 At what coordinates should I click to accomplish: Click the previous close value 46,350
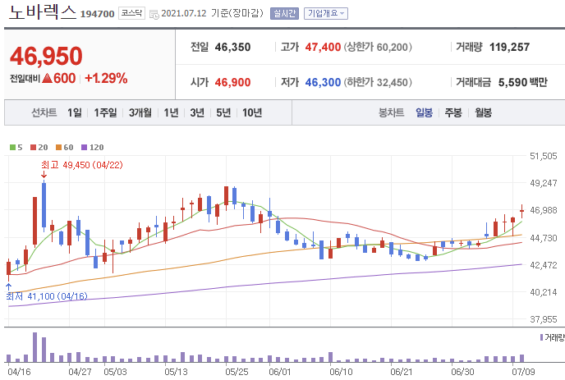pos(232,47)
